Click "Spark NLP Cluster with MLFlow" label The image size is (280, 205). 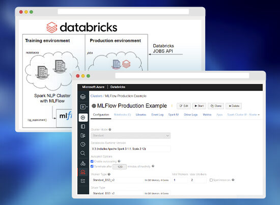tap(52, 98)
